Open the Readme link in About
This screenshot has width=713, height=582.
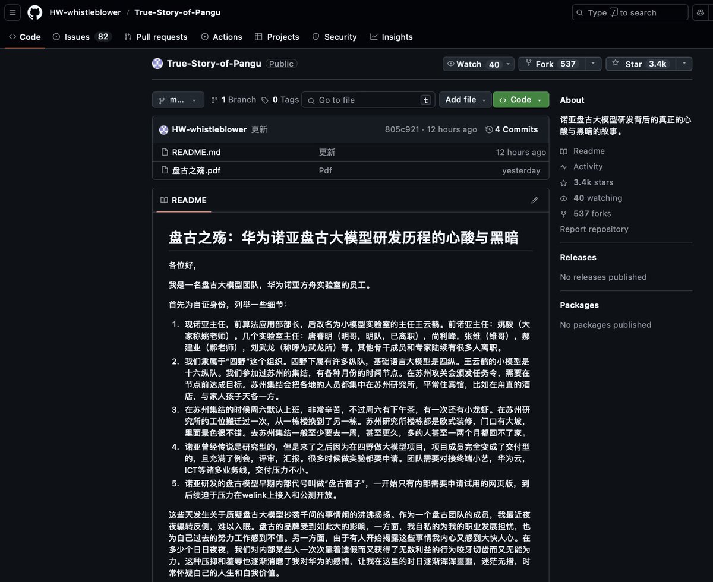pos(582,151)
